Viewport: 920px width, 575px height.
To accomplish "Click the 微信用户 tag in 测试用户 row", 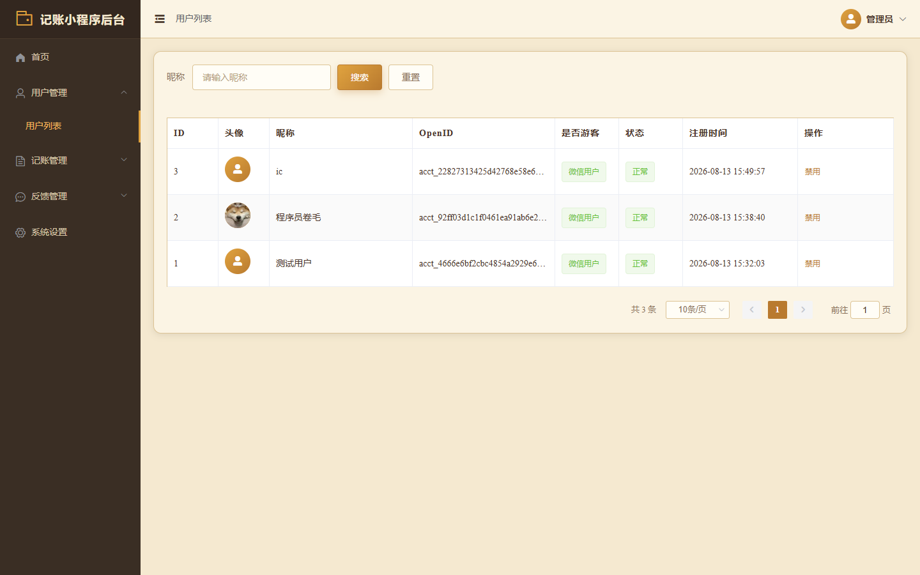I will [584, 264].
